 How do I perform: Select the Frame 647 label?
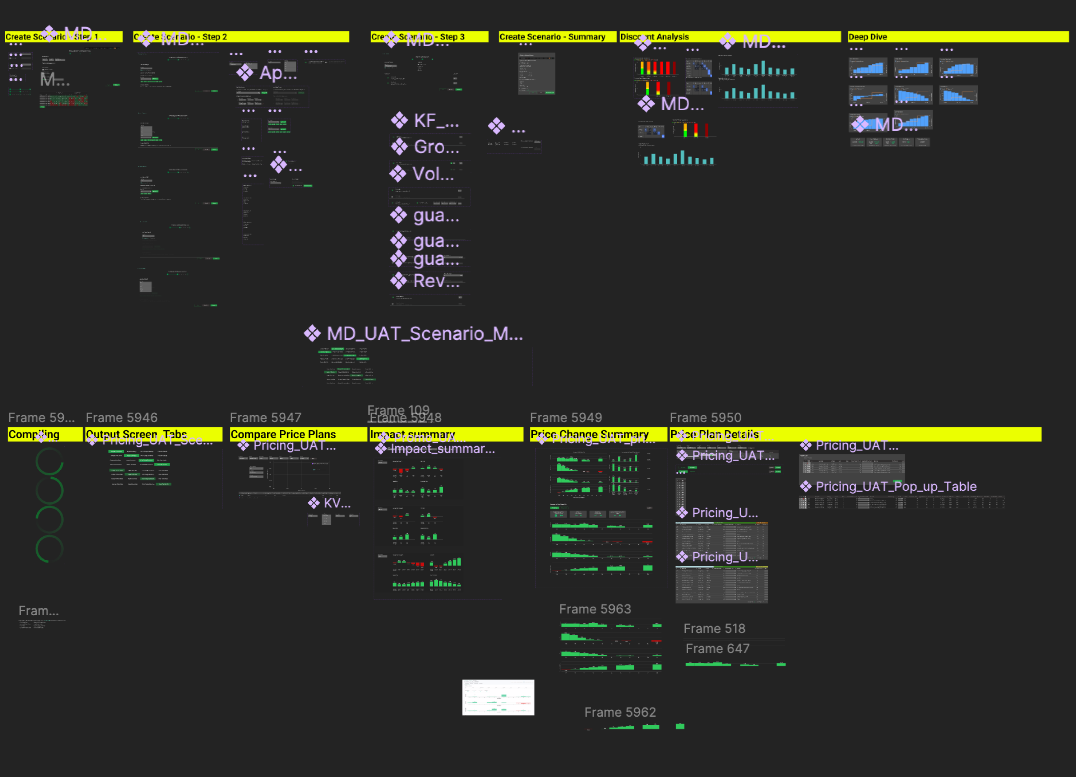coord(717,648)
